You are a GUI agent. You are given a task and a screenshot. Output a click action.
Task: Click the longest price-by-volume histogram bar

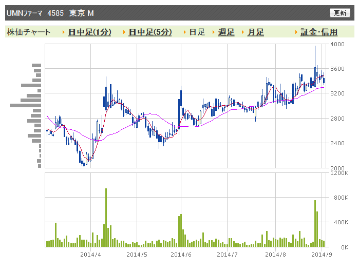pos(25,105)
